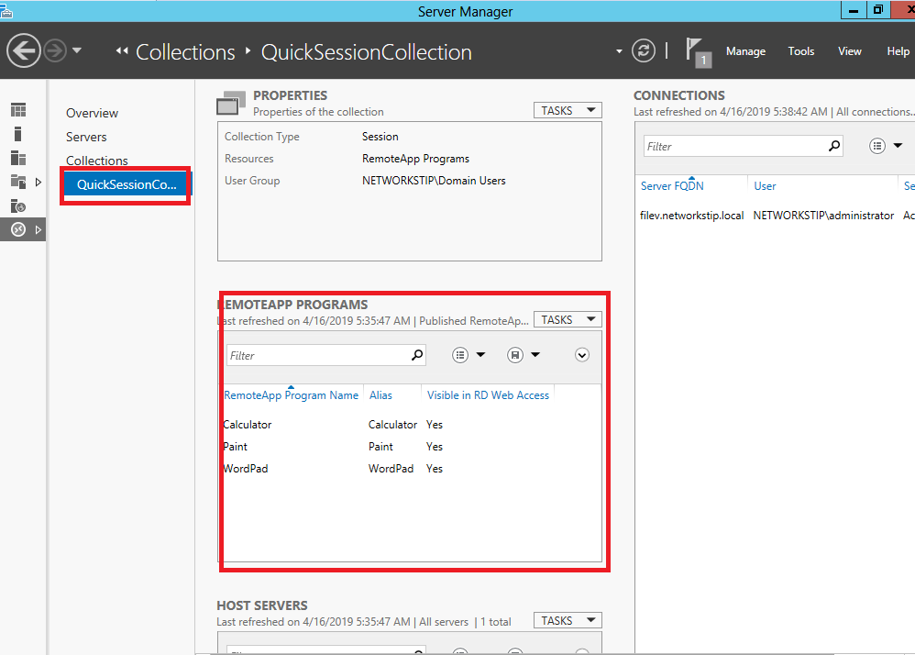Open the PROPERTIES Tasks dropdown
The height and width of the screenshot is (655, 915).
[x=567, y=109]
